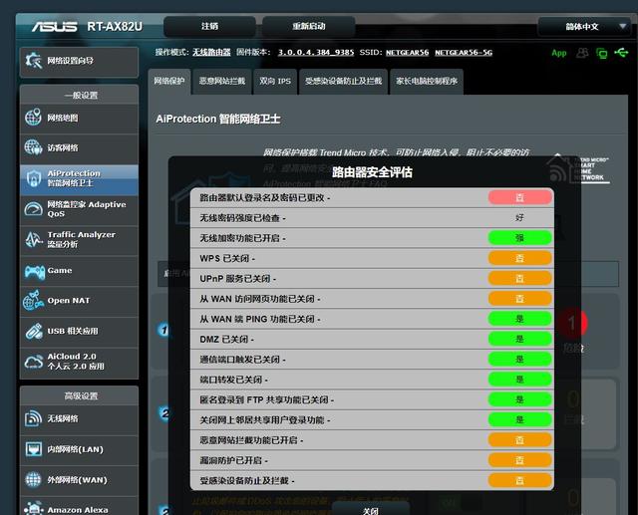The height and width of the screenshot is (515, 638).
Task: Click the 是 status for 匿名登录到 FTP
Action: coord(519,399)
